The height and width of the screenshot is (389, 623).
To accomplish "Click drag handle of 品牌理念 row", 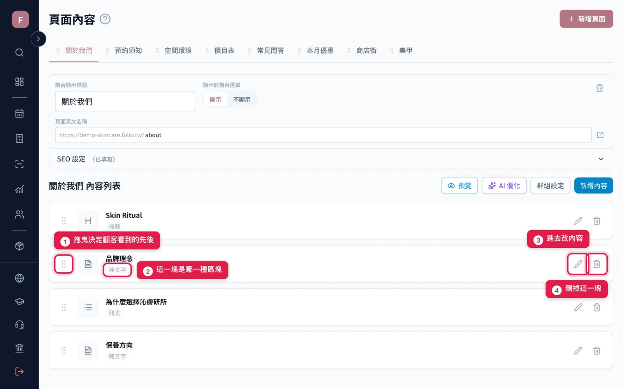I will [64, 264].
